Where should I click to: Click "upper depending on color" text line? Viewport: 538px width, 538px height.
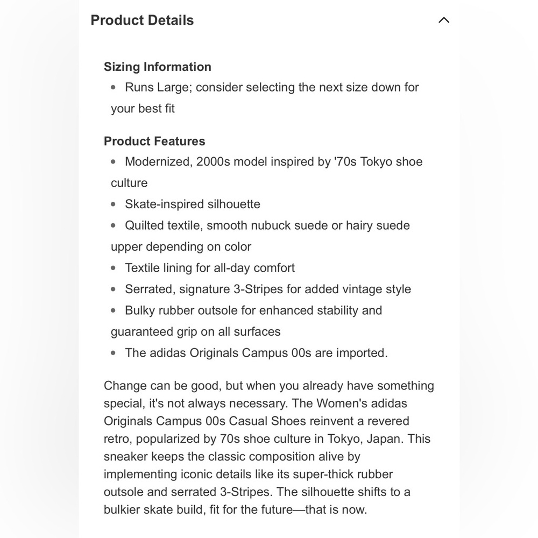pos(181,247)
